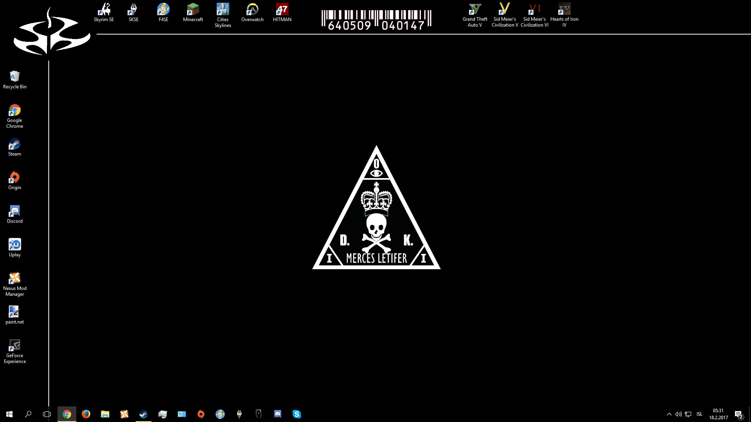Viewport: 751px width, 422px height.
Task: Select the Google Chrome desktop shortcut
Action: (x=14, y=116)
